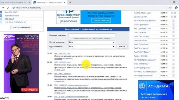
Task: Reload the page with browser refresh icon
Action: (x=8, y=7)
